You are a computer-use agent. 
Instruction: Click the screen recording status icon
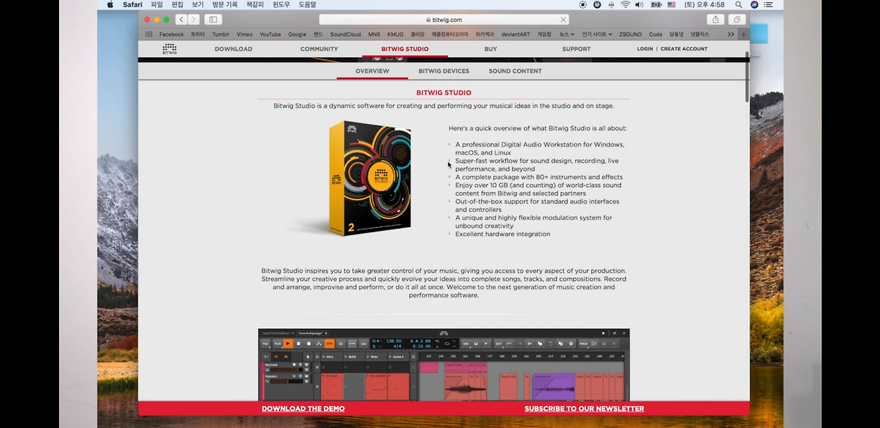(583, 5)
